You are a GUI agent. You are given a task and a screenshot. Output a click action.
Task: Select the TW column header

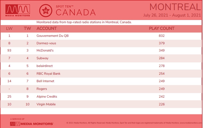click(27, 29)
